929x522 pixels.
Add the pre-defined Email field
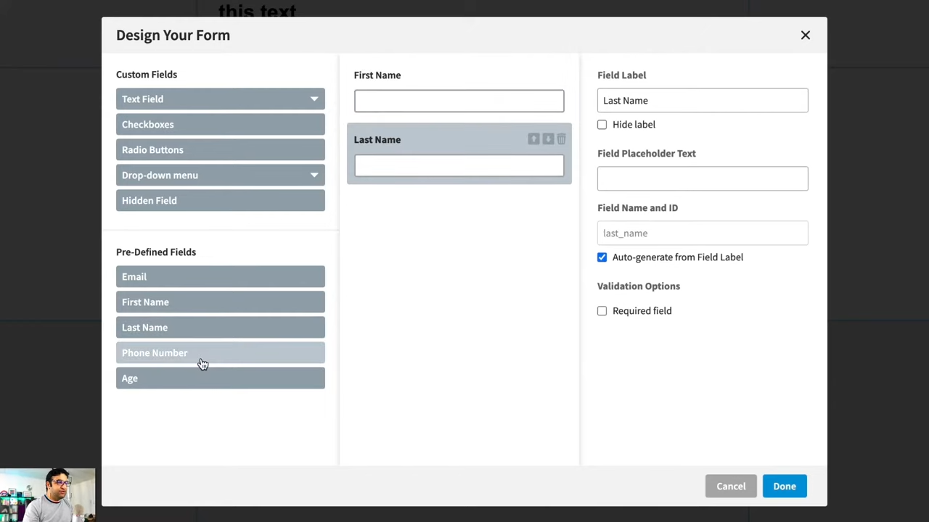[x=220, y=277]
